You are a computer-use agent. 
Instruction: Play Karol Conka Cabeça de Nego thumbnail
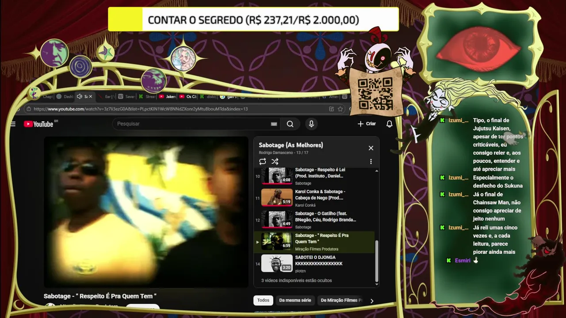(277, 197)
